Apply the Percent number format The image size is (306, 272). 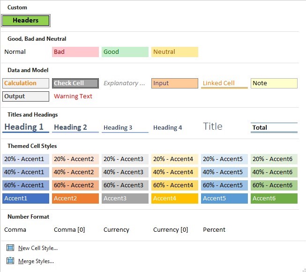[x=214, y=230]
